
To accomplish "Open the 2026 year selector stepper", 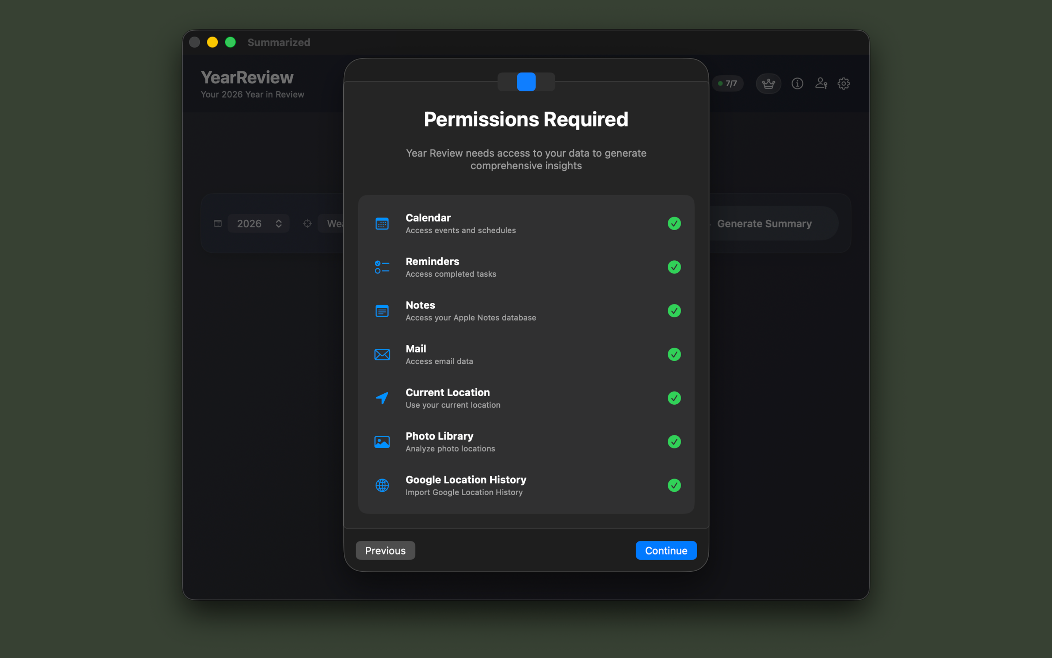I will click(x=278, y=223).
